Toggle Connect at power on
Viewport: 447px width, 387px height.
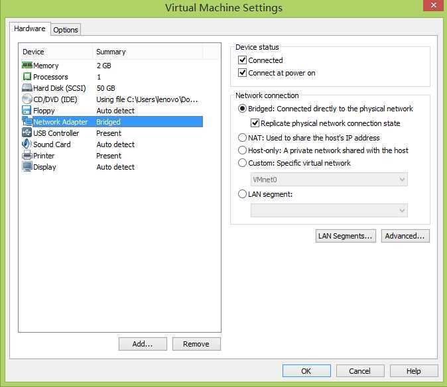(242, 73)
